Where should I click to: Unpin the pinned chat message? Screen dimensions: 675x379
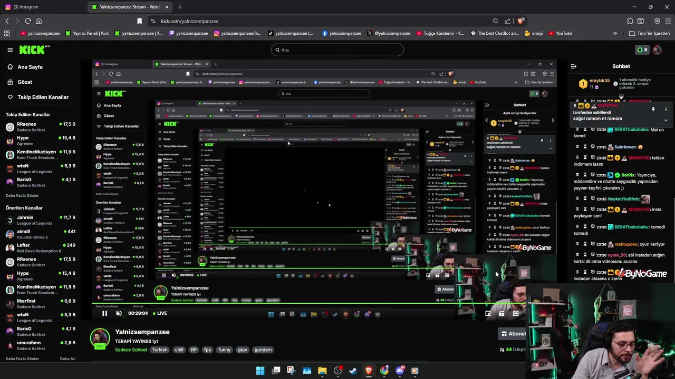(653, 109)
